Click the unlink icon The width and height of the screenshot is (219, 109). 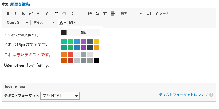tap(64, 14)
